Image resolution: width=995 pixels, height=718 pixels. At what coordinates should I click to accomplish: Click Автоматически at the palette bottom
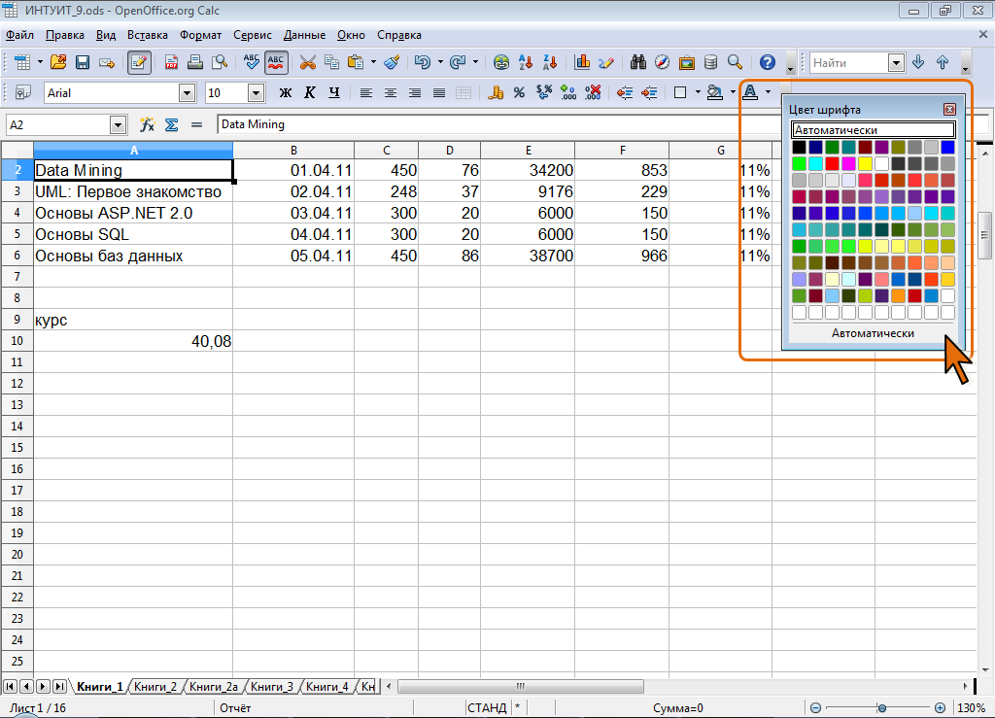pyautogui.click(x=873, y=333)
